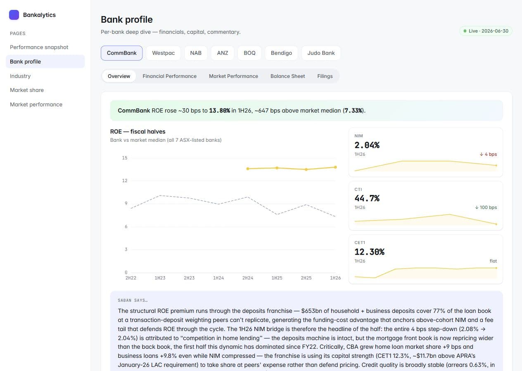The width and height of the screenshot is (522, 371).
Task: Open the Filings tab
Action: click(x=325, y=76)
